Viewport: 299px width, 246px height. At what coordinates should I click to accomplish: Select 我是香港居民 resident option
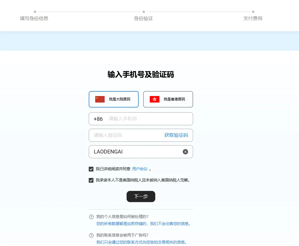coord(174,99)
